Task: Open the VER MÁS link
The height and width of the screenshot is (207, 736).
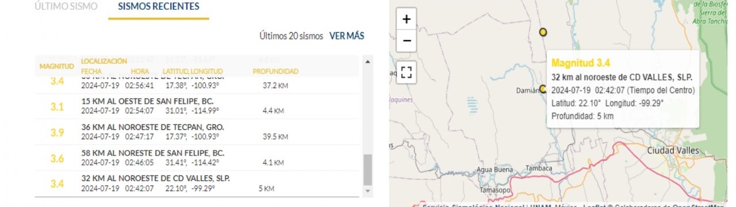Action: point(347,36)
